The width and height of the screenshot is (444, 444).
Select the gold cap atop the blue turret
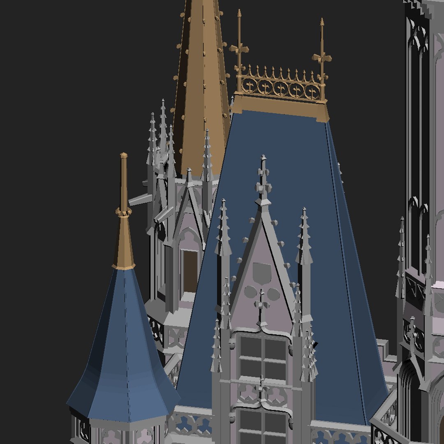pos(124,211)
